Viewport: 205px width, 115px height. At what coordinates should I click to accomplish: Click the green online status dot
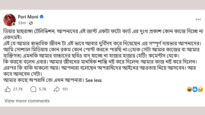(x=14, y=24)
